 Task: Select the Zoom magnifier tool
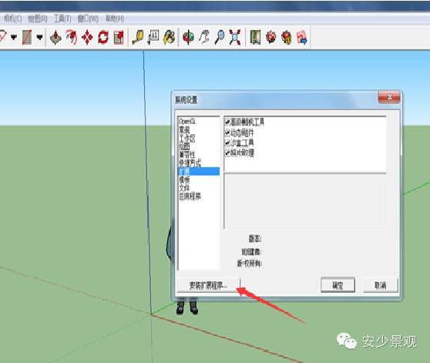coord(220,37)
